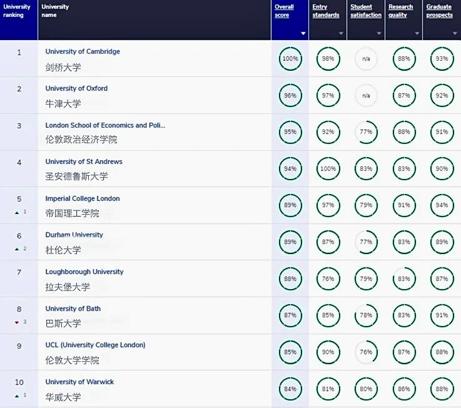Sort by Entry standards header link
Screen dimensions: 461x408
click(x=326, y=11)
